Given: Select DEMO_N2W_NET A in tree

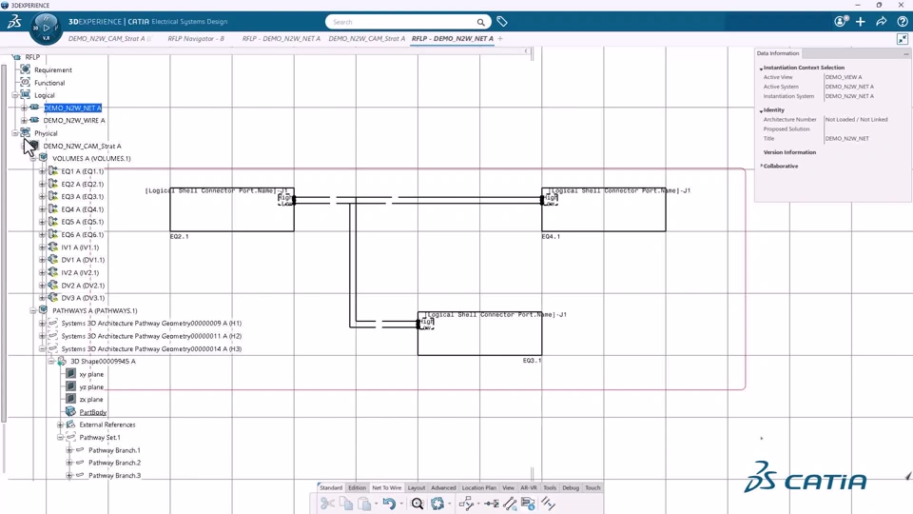Looking at the screenshot, I should 73,108.
